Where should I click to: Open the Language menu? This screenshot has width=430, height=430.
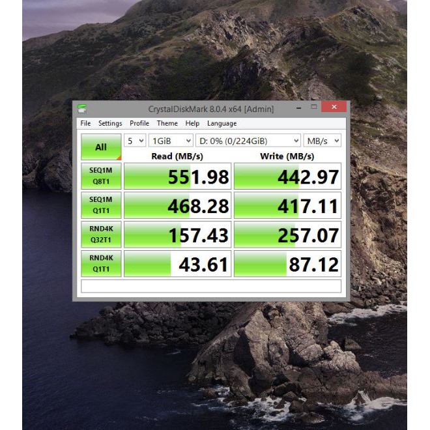[222, 123]
